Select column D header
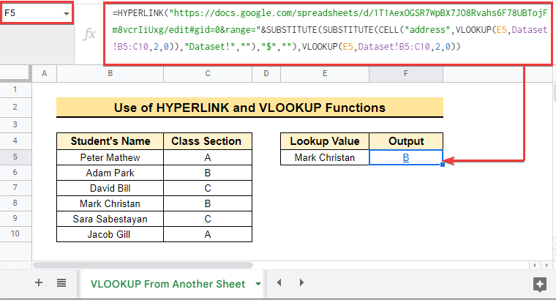The width and height of the screenshot is (556, 300). (266, 73)
